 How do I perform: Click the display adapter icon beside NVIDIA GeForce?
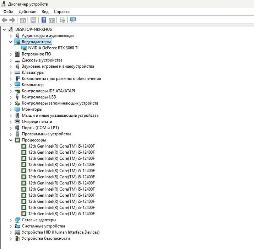[x=24, y=48]
